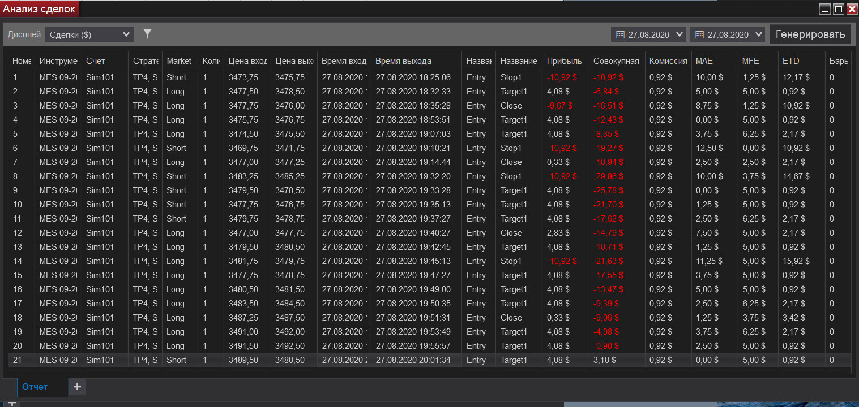Sort by the Время выхода column header
This screenshot has height=407, width=859.
point(416,61)
